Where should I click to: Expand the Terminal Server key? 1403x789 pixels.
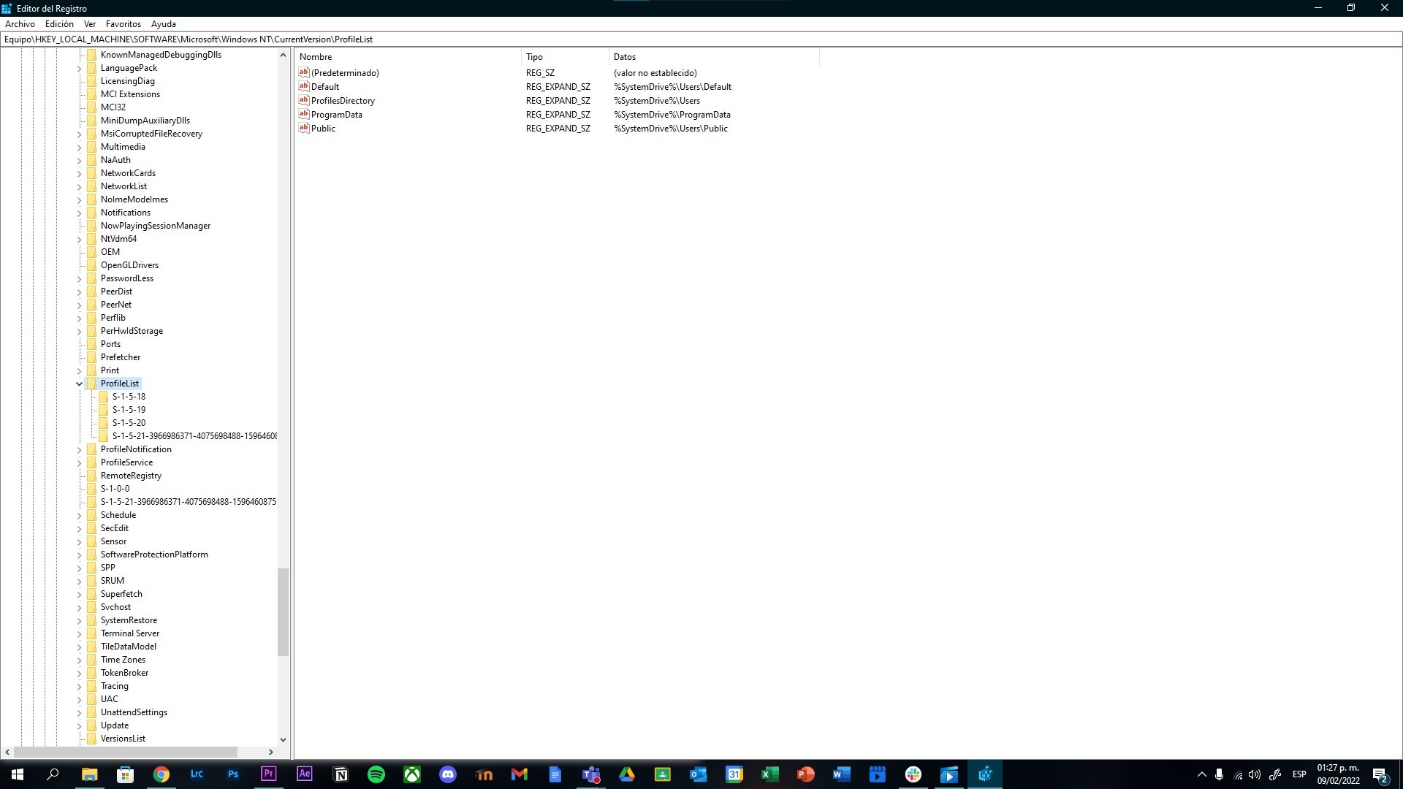79,633
